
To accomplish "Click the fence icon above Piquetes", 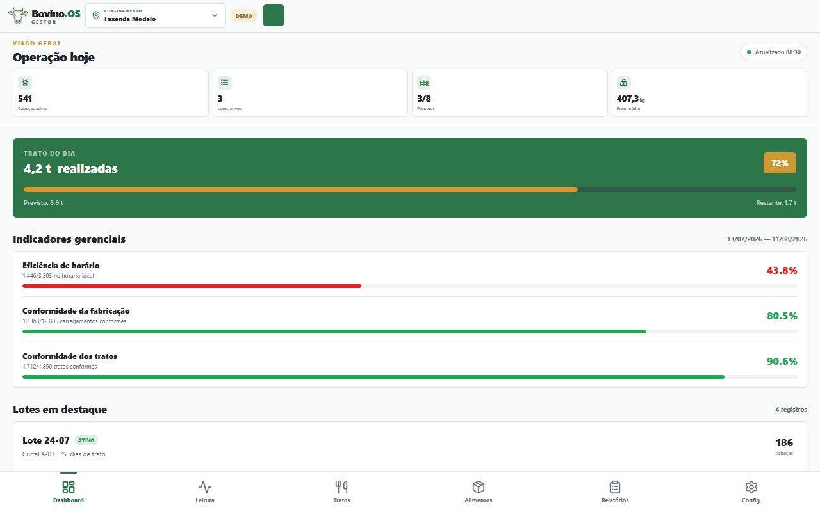I will click(x=424, y=82).
